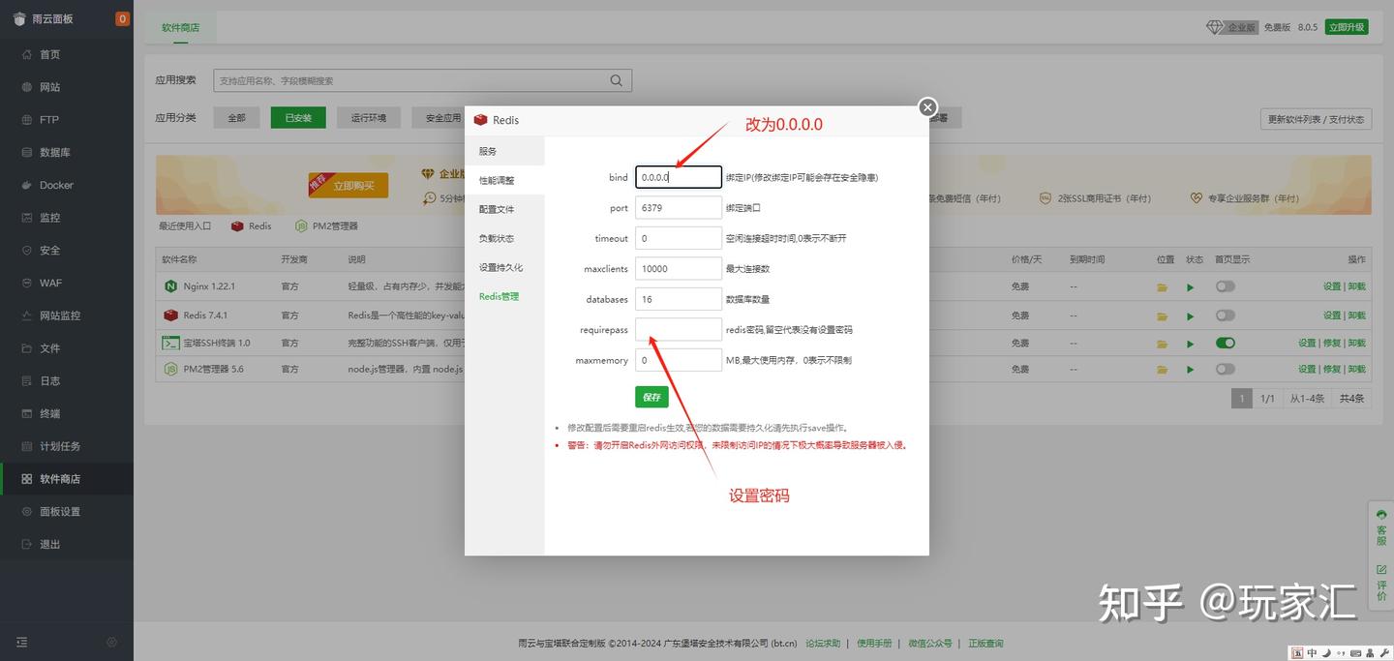Click 卸载 link for Redis 7.4.1
The width and height of the screenshot is (1394, 661).
[x=1357, y=315]
